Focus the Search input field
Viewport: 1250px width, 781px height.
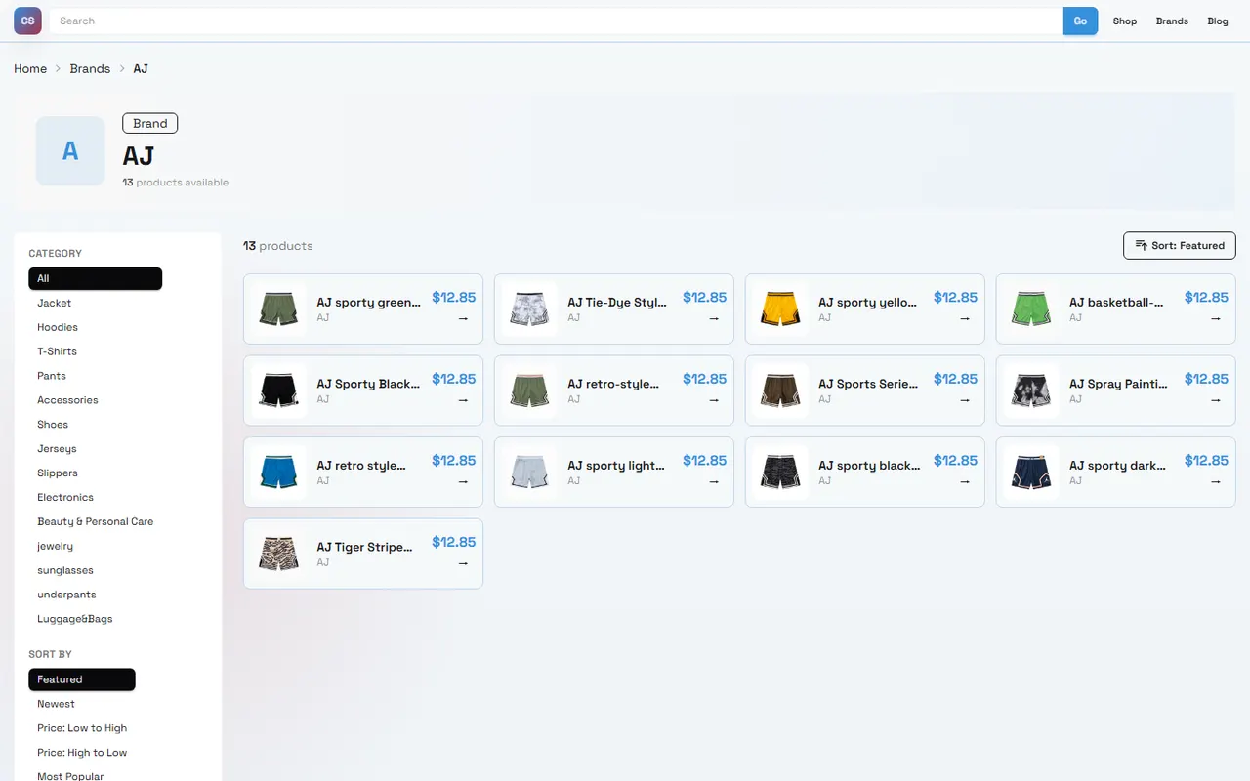point(557,21)
